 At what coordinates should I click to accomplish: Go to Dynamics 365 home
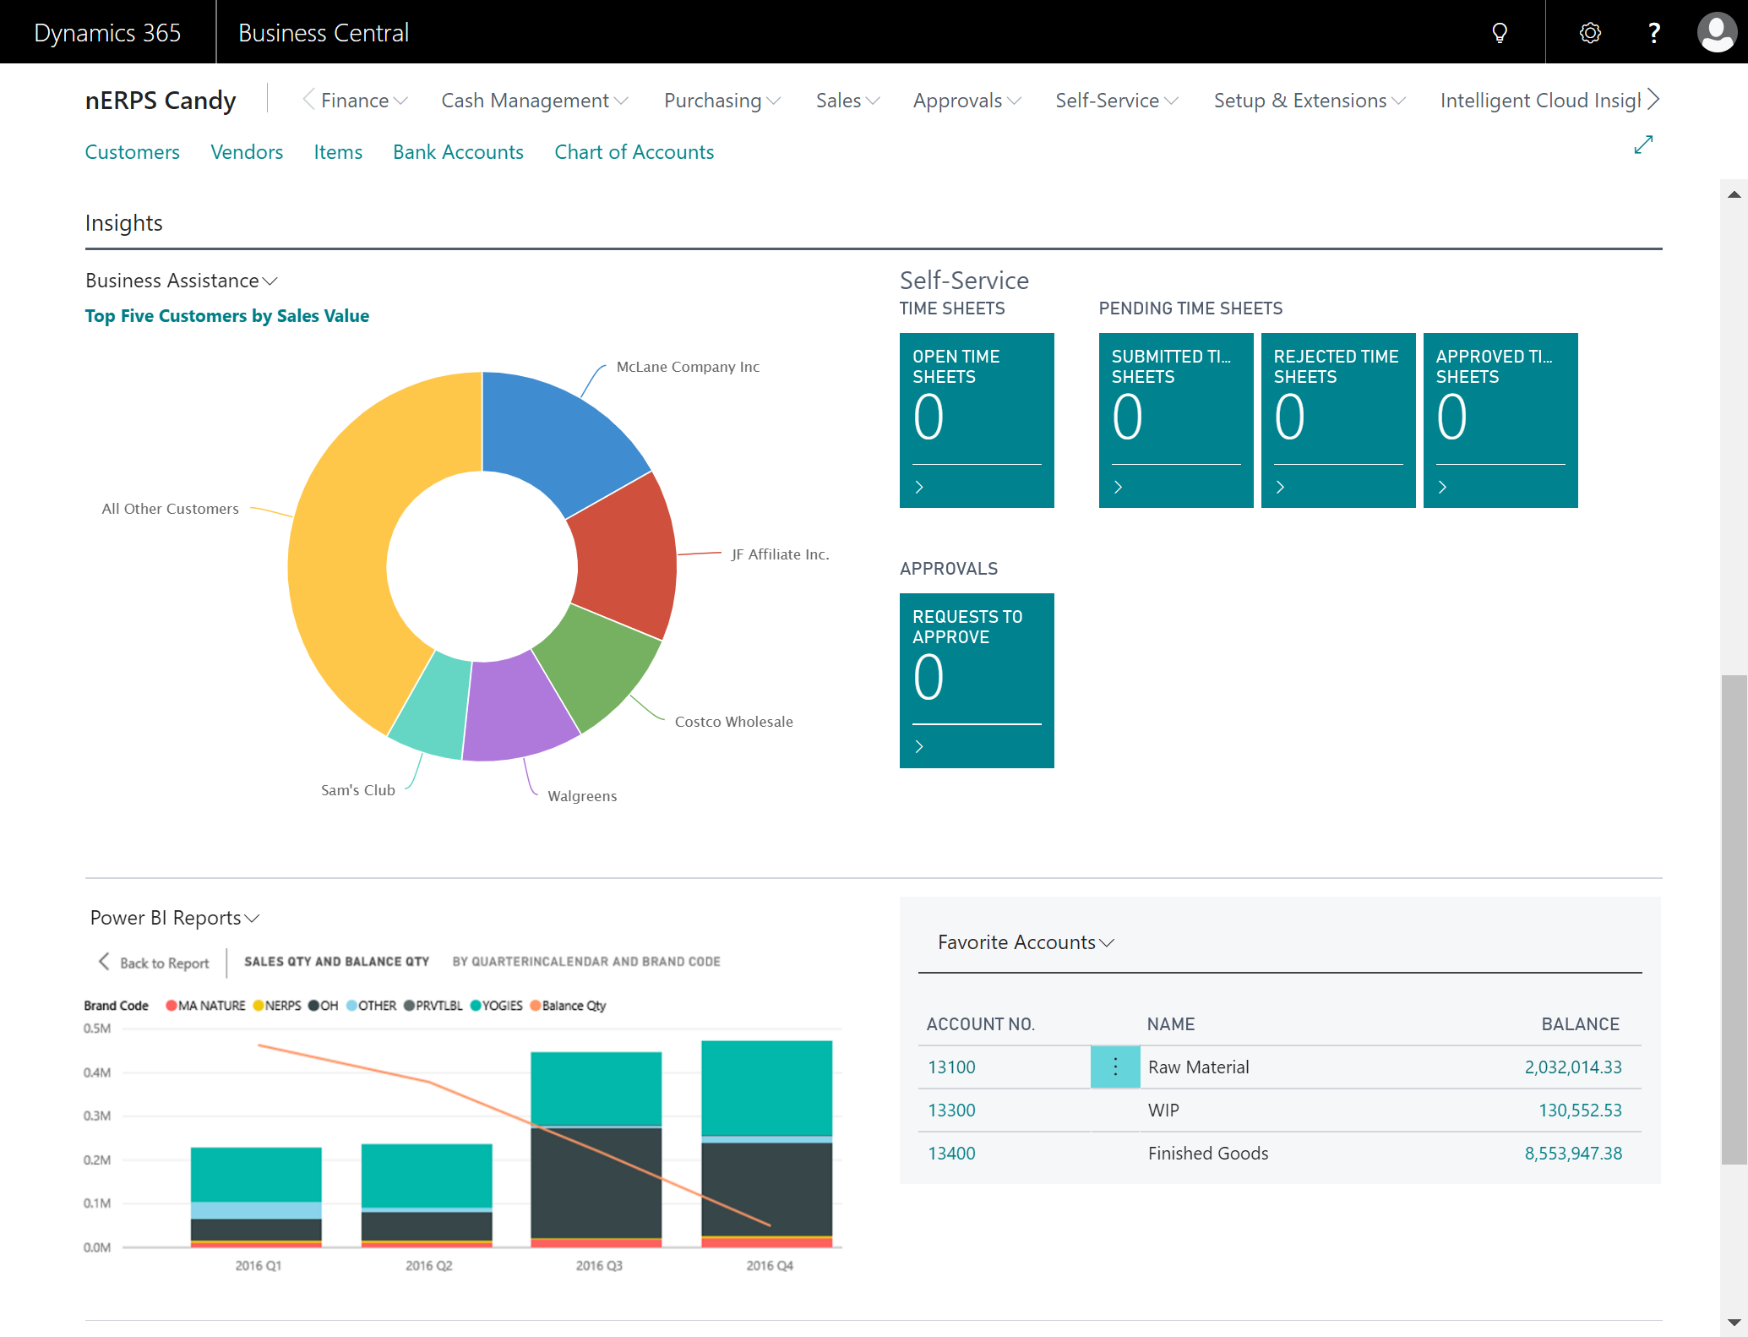tap(107, 32)
